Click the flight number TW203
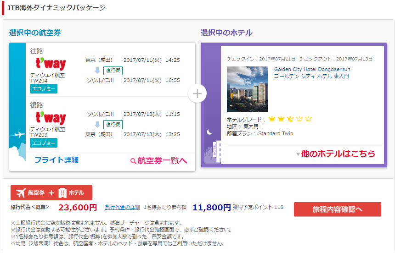 pos(39,135)
